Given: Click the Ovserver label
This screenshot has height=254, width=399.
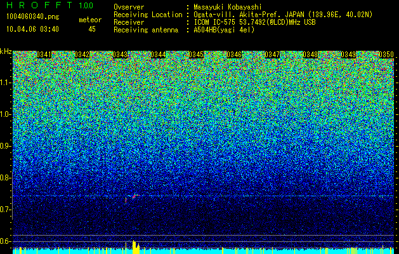Looking at the screenshot, I should pos(129,7).
